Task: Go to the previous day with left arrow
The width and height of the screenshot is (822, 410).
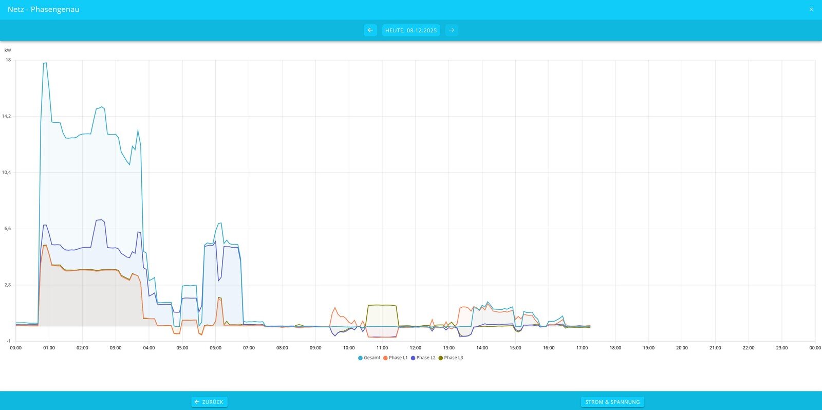Action: point(370,30)
